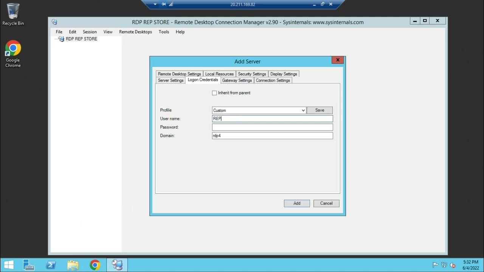
Task: Select the Logon Credentials tab
Action: click(203, 80)
